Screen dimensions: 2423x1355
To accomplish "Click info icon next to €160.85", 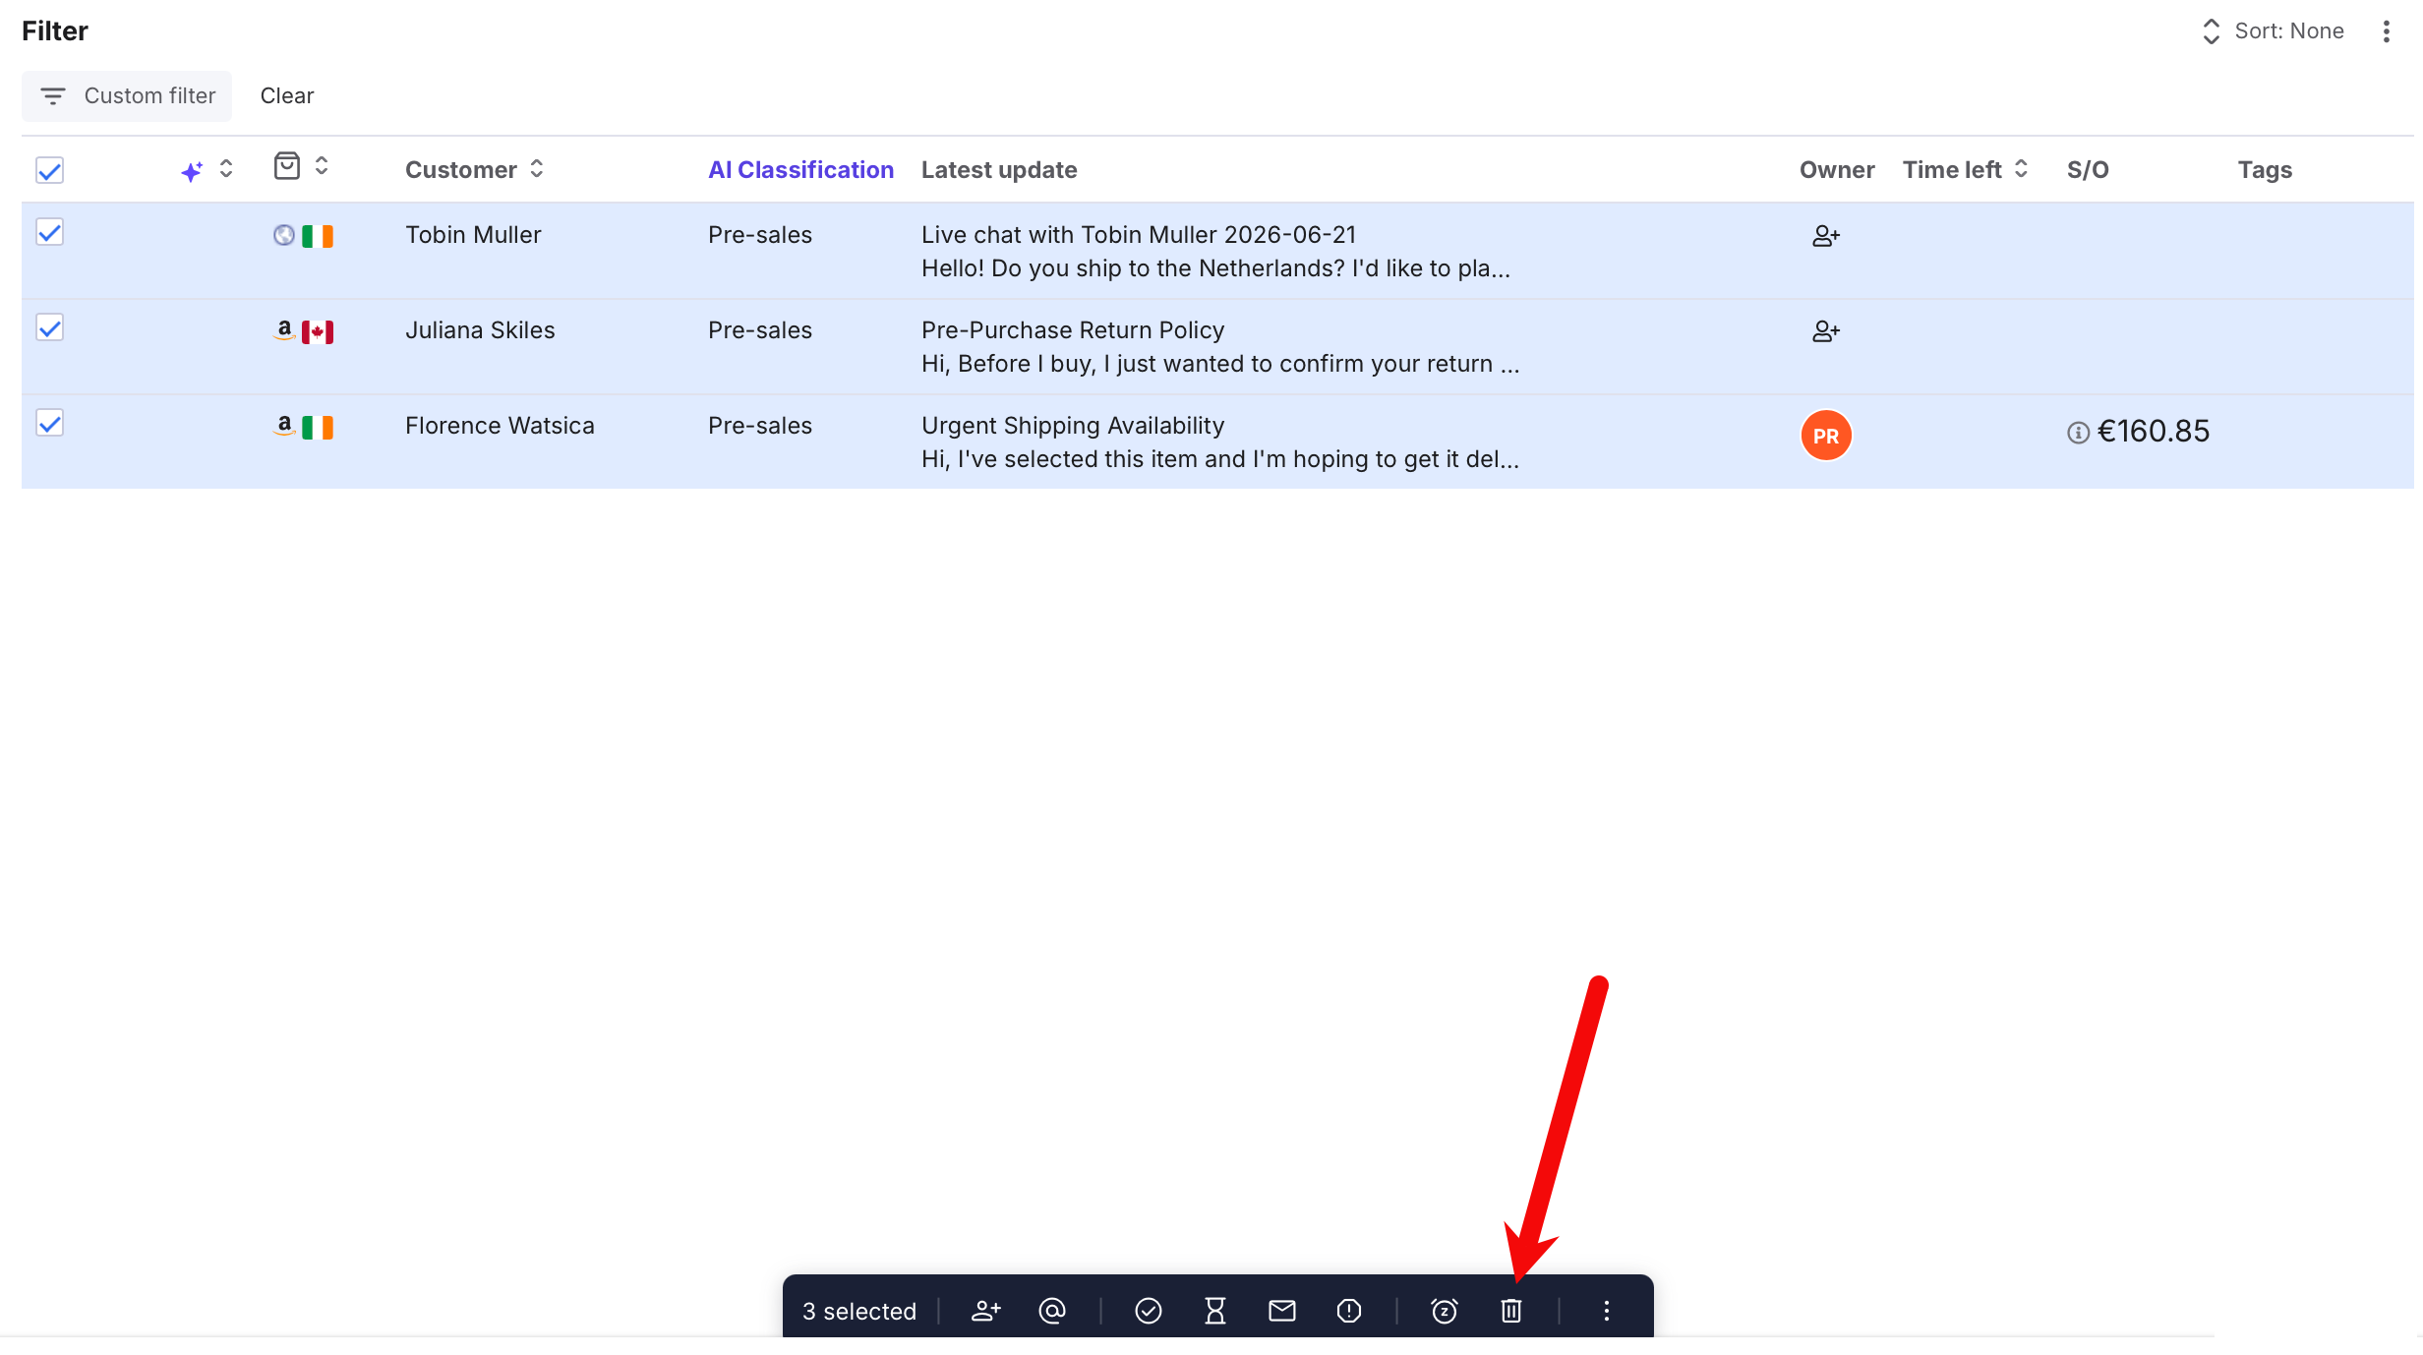I will point(2078,433).
